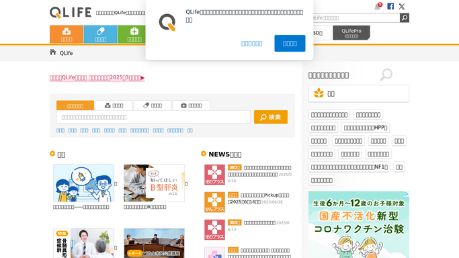Click the text decline link in popup

252,44
